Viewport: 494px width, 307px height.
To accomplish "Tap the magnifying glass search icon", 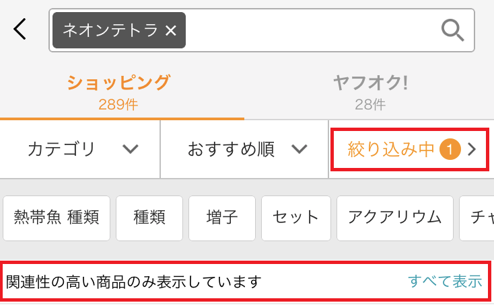I will tap(452, 30).
